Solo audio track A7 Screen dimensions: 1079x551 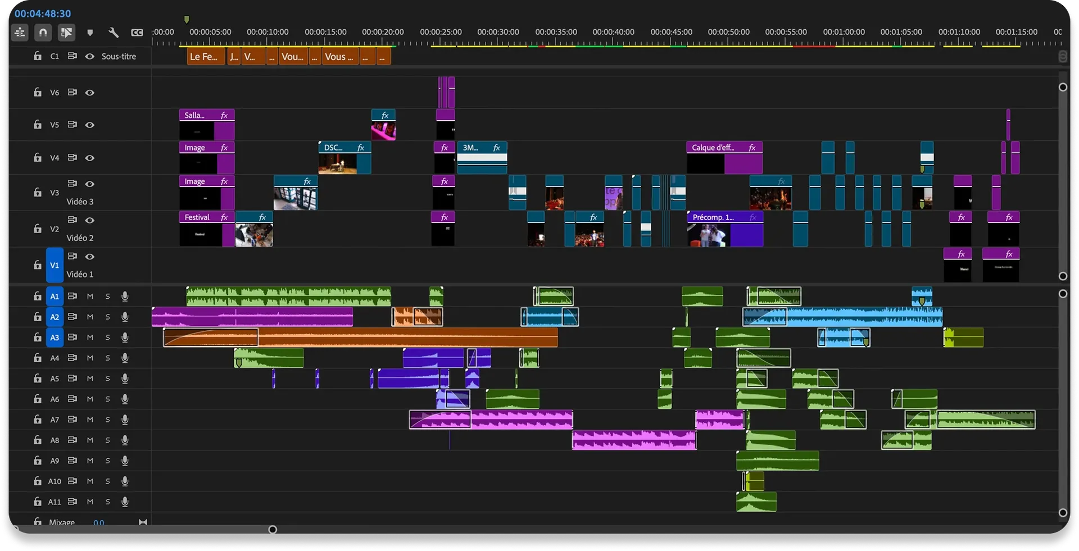tap(107, 420)
